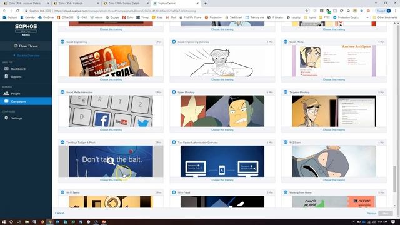Bookmark this page with the star icon
Screen dimensions: 400x225
click(x=307, y=11)
